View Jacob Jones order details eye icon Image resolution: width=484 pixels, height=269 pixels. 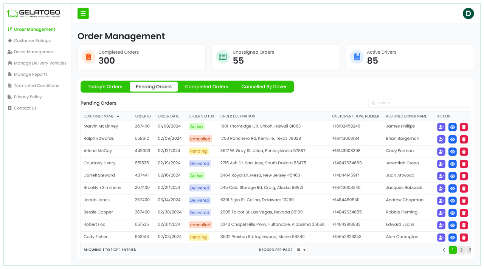[452, 201]
